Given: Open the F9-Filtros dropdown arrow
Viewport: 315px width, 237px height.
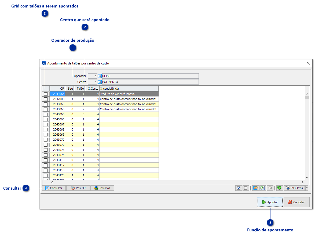Looking at the screenshot, I should (x=307, y=188).
